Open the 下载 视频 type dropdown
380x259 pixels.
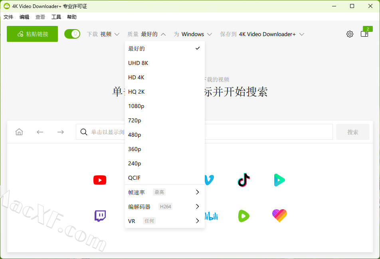(x=103, y=34)
